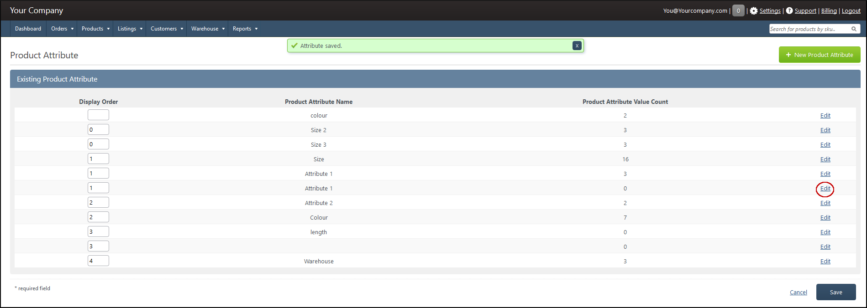Click the value count '16' cell
The image size is (867, 308).
click(x=625, y=159)
